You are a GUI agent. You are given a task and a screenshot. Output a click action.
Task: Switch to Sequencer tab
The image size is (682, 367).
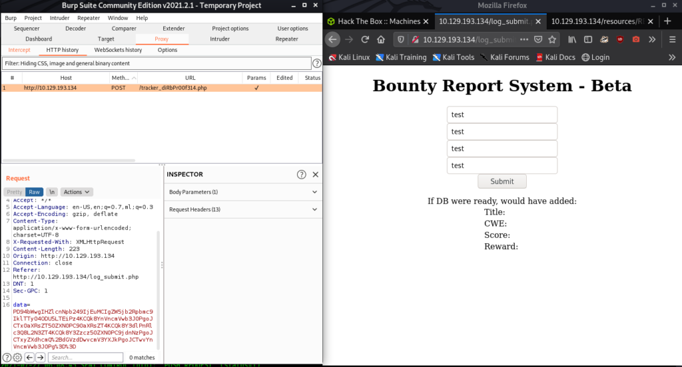tap(27, 28)
